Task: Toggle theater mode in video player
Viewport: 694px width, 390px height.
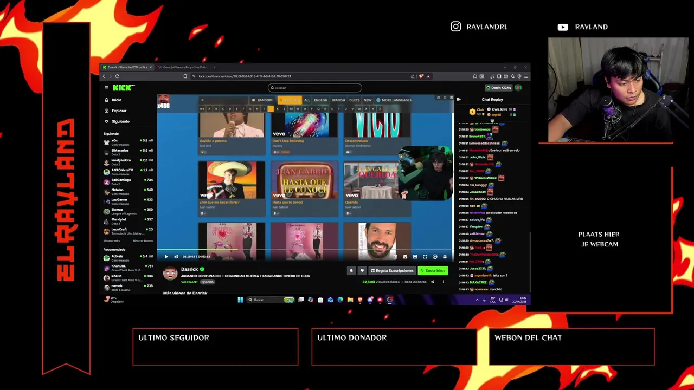Action: coord(415,257)
